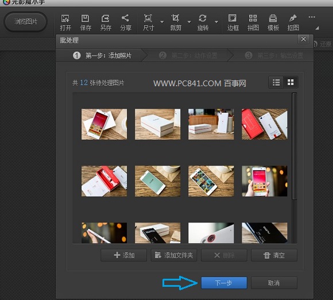Select the hand-holding-phone thumbnail

coord(265,181)
